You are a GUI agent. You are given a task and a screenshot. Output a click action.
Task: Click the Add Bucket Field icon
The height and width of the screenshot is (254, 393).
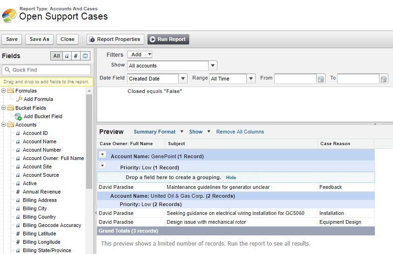(18, 117)
